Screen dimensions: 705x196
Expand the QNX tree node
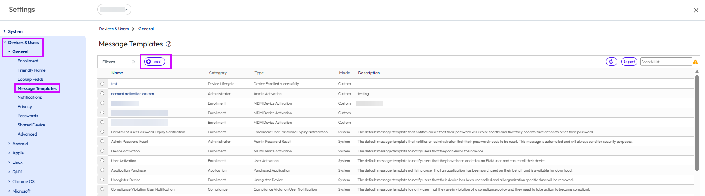pos(9,172)
